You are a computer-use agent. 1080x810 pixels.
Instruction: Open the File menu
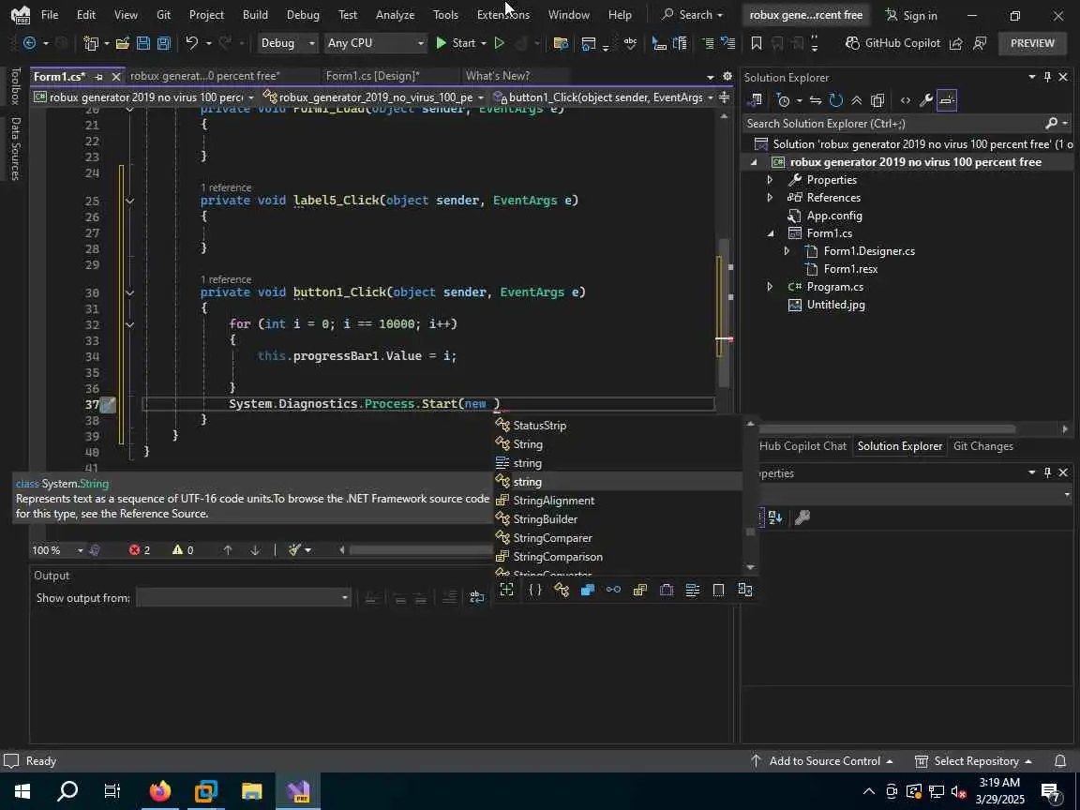[50, 14]
